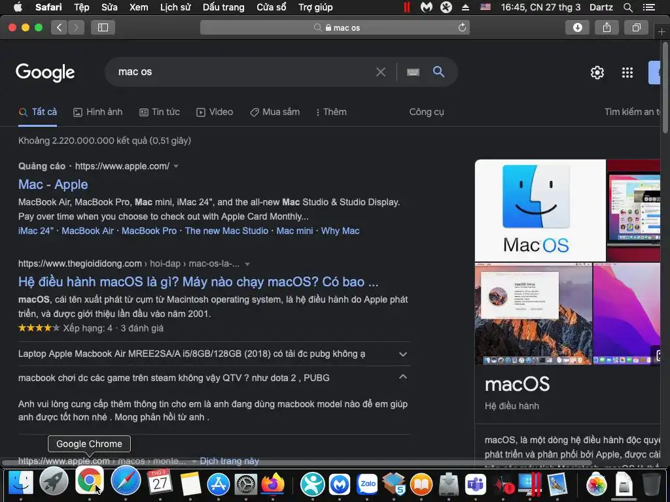
Task: Click Malwarebytes icon in menu bar
Action: (x=426, y=7)
